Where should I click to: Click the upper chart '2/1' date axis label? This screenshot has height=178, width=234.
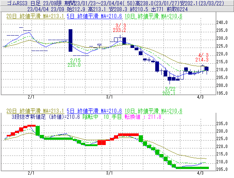tap(31, 97)
